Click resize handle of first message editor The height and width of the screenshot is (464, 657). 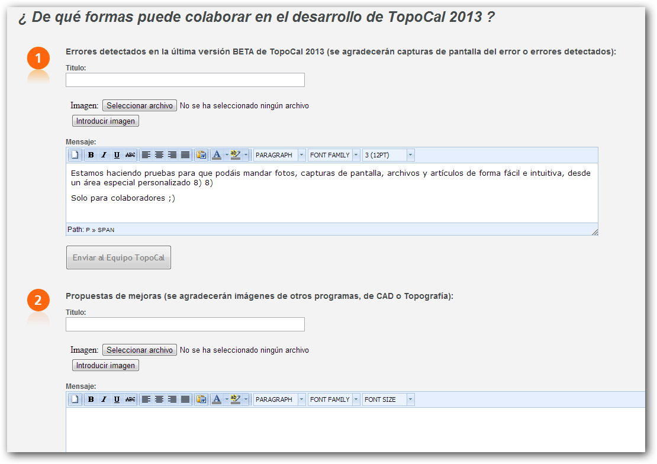(595, 232)
